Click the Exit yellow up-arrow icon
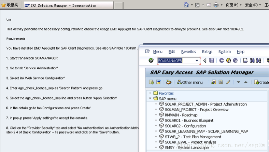This screenshot has width=269, height=152. 228,60
